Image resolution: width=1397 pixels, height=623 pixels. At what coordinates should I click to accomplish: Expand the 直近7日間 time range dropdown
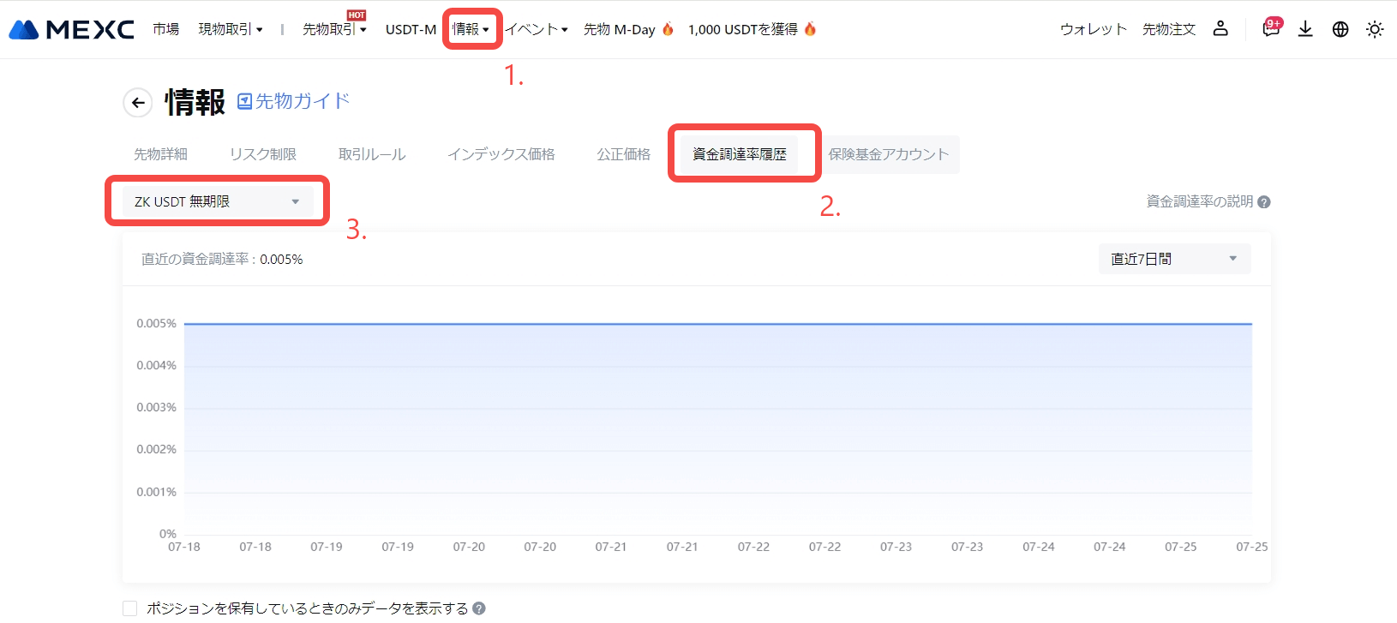1173,259
